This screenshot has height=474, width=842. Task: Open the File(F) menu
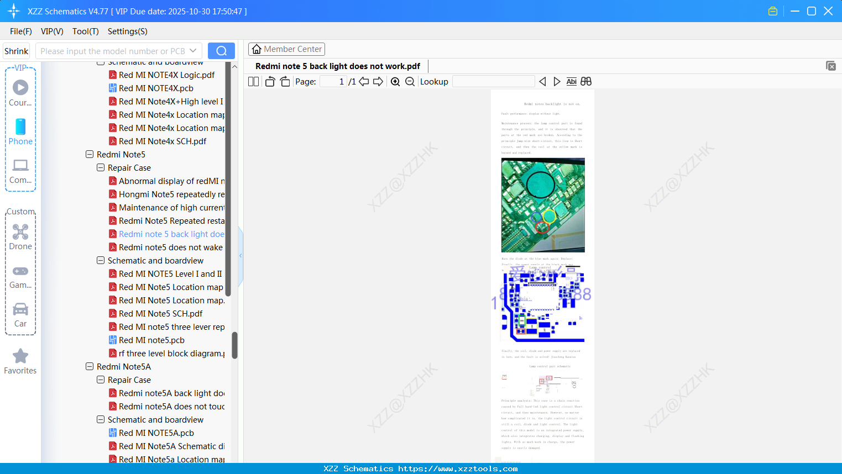(21, 31)
